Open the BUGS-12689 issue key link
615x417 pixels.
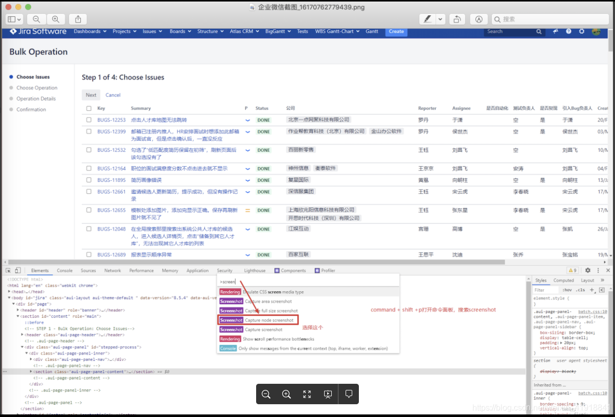111,254
